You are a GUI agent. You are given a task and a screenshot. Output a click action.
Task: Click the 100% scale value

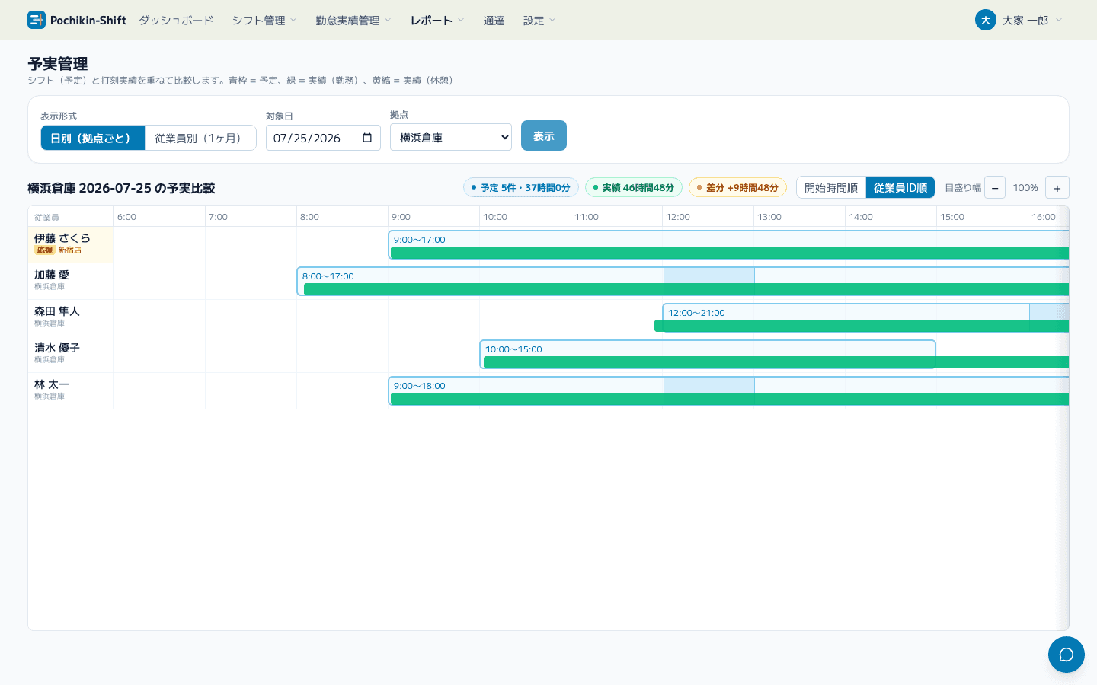coord(1025,188)
